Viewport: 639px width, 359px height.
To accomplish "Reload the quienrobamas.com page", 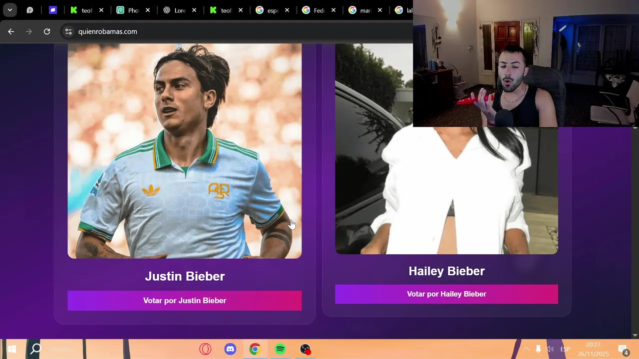I will [x=47, y=31].
